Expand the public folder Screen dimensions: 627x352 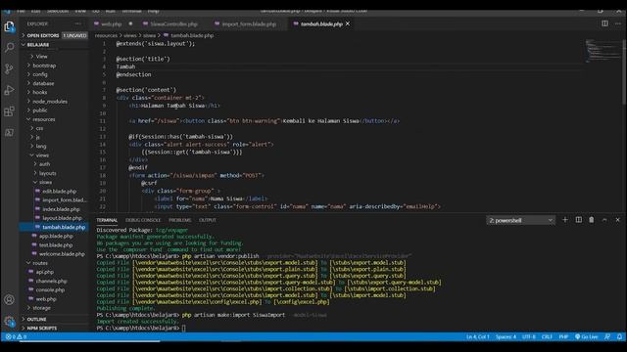[40, 110]
